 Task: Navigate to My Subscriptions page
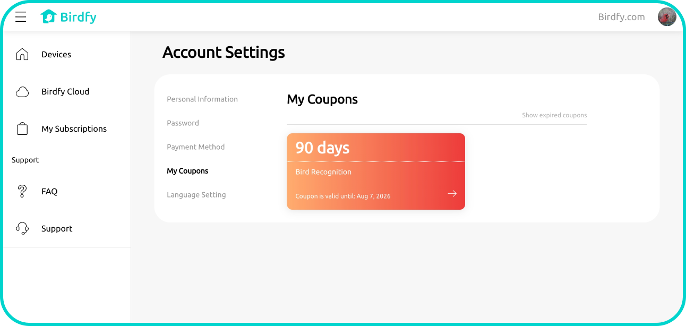[x=74, y=129]
